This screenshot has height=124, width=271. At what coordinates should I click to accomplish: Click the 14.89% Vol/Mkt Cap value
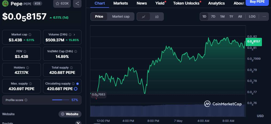click(x=62, y=57)
